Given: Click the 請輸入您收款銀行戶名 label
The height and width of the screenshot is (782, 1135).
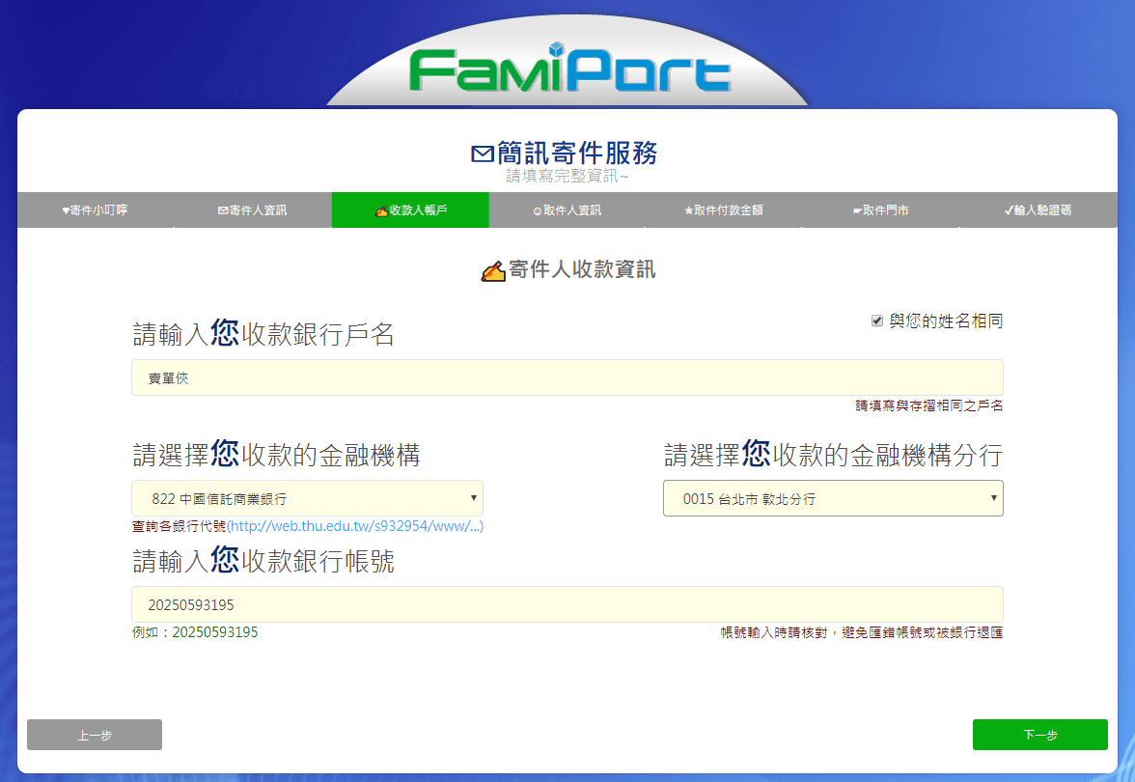Looking at the screenshot, I should pyautogui.click(x=263, y=334).
